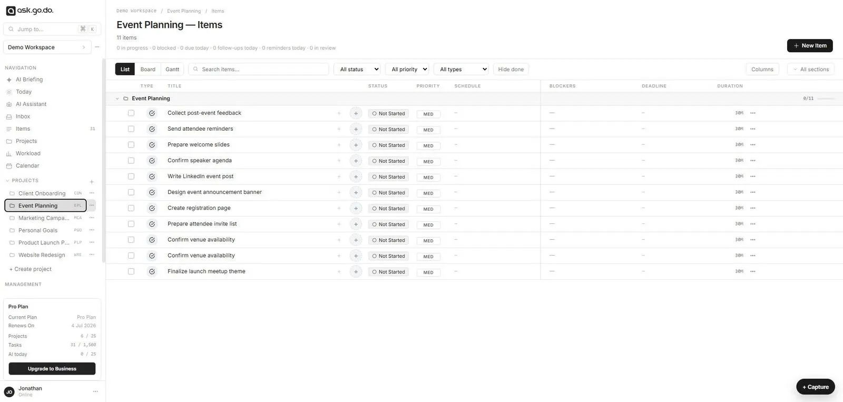Screen dimensions: 843x402
Task: Open row menu for Finalize launch meetup theme
Action: (x=753, y=271)
